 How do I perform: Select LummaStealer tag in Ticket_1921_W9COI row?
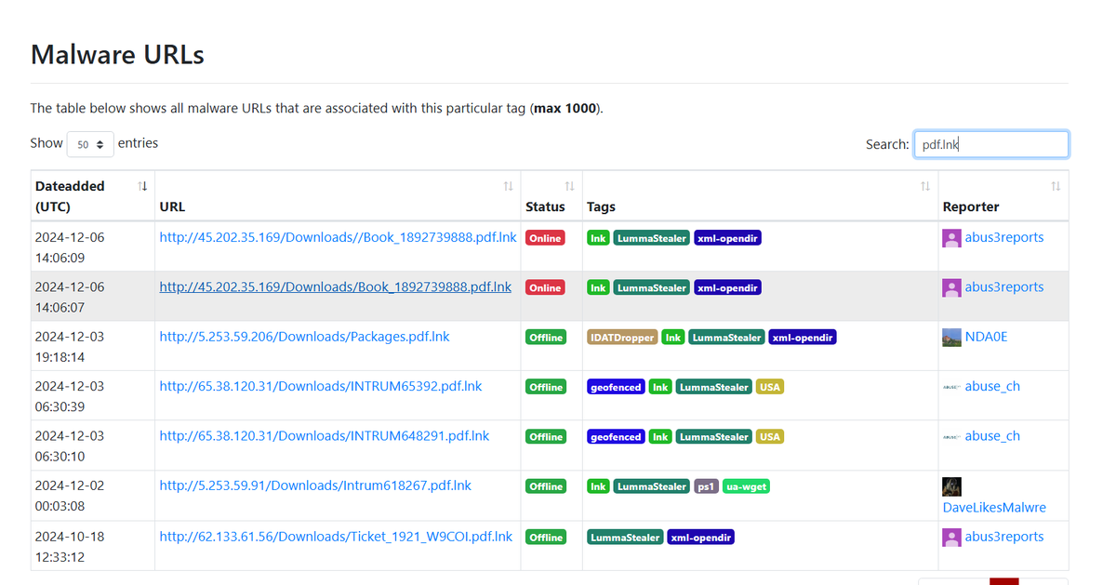tap(625, 538)
